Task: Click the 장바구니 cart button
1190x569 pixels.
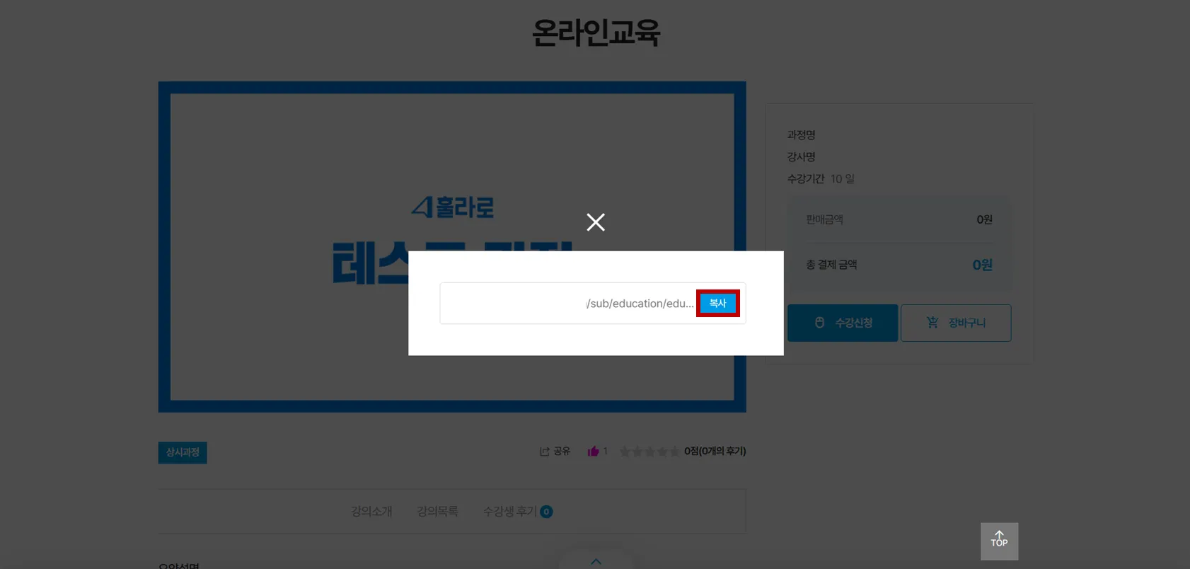Action: (x=956, y=323)
